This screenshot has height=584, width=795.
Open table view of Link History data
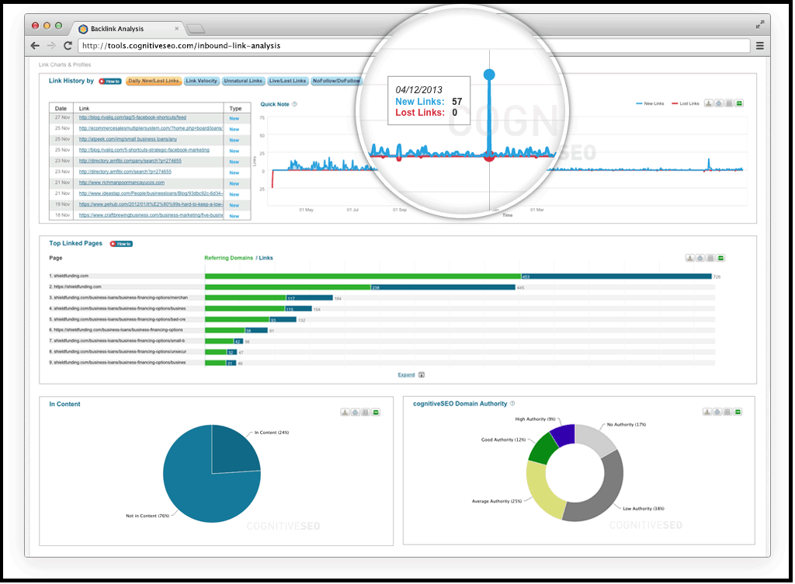tap(729, 103)
